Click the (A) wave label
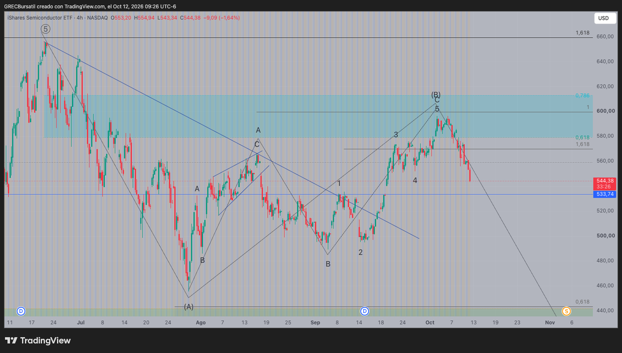 click(x=188, y=307)
